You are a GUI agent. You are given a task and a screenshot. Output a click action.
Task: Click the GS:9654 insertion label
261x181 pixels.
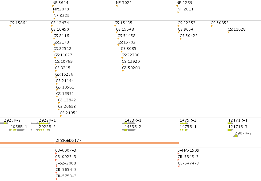(x=186, y=29)
